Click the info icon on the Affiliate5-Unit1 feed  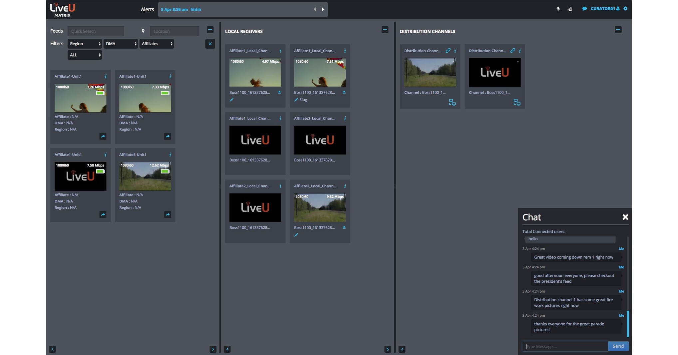(x=170, y=155)
